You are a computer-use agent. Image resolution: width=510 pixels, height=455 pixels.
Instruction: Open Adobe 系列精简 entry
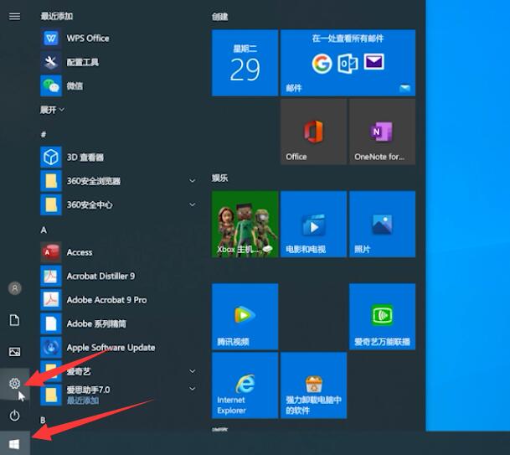pos(119,323)
